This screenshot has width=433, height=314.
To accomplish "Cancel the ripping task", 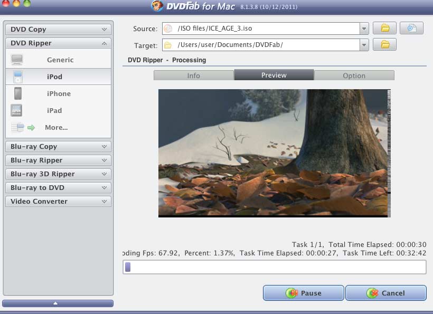I will (386, 293).
